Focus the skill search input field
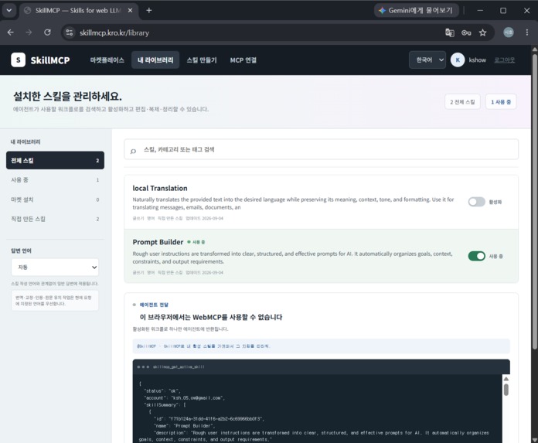 click(x=321, y=149)
